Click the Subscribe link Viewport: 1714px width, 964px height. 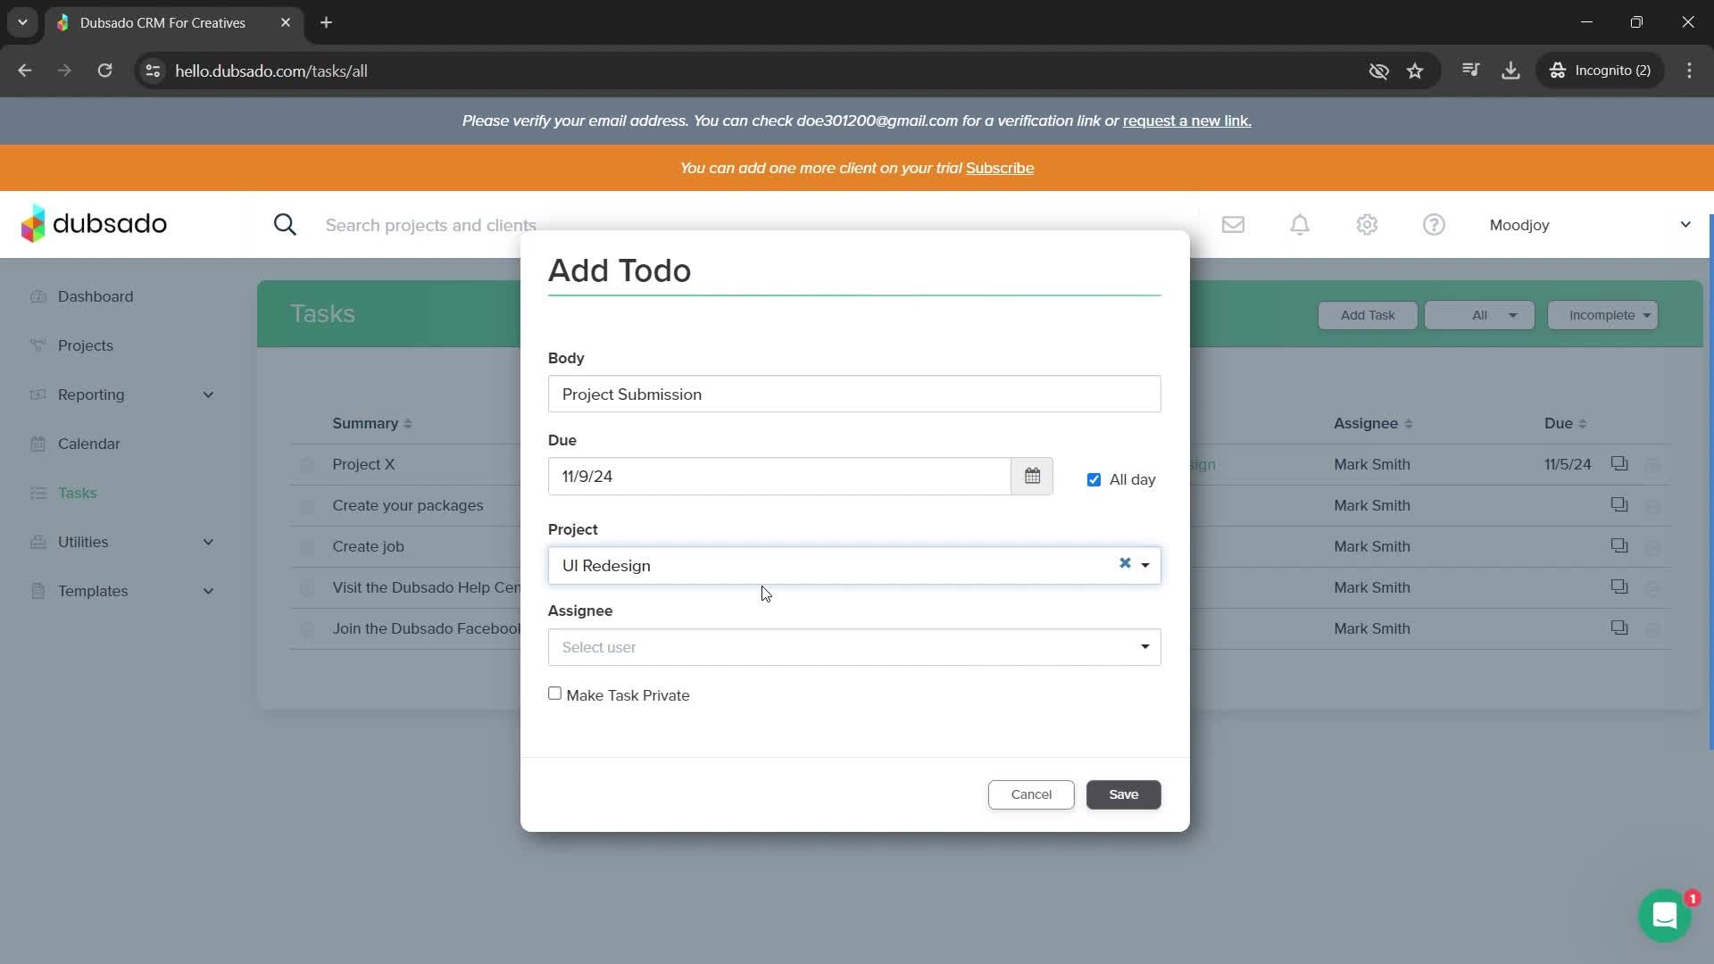click(x=1000, y=168)
